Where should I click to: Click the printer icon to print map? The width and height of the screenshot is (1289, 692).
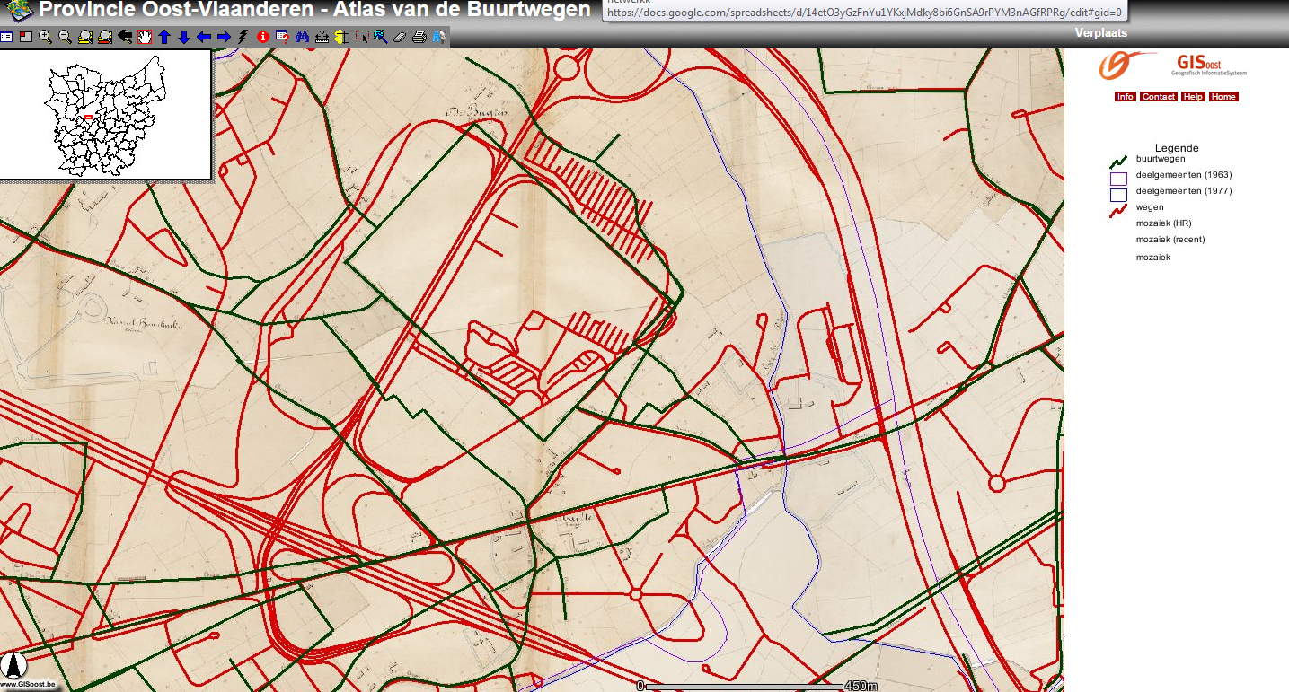(x=419, y=37)
